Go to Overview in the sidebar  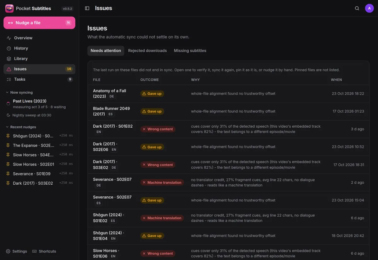click(39, 38)
